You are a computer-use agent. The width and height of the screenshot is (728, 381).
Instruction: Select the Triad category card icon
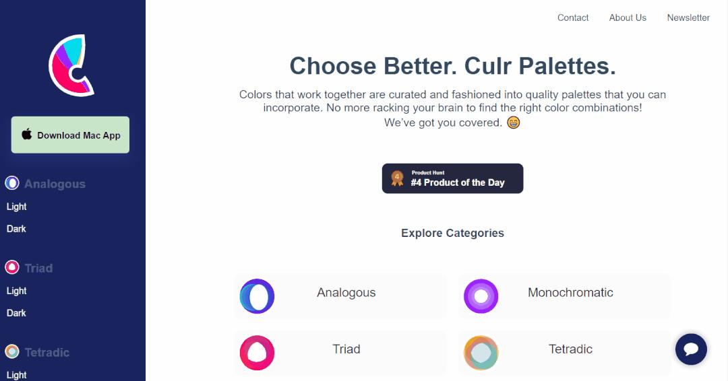[257, 353]
